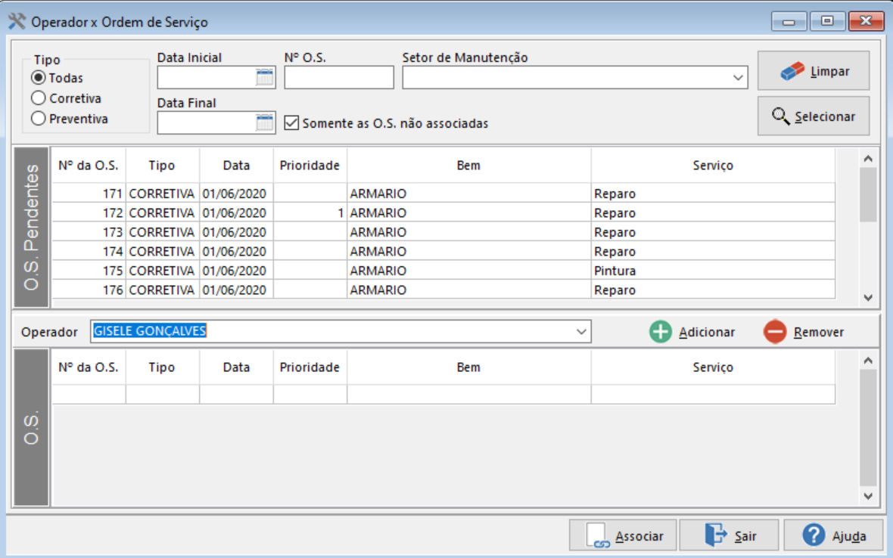The width and height of the screenshot is (893, 558).
Task: Click CORRETIVA cell in row 174
Action: 162,252
